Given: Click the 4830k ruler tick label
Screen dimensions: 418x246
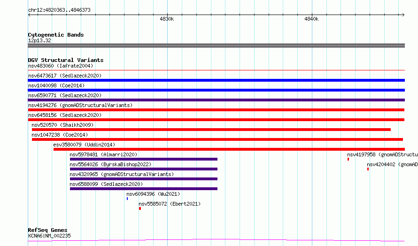Looking at the screenshot, I should coord(167,19).
